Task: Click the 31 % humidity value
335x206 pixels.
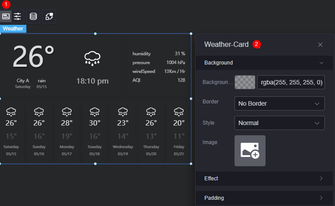Action: pyautogui.click(x=180, y=54)
